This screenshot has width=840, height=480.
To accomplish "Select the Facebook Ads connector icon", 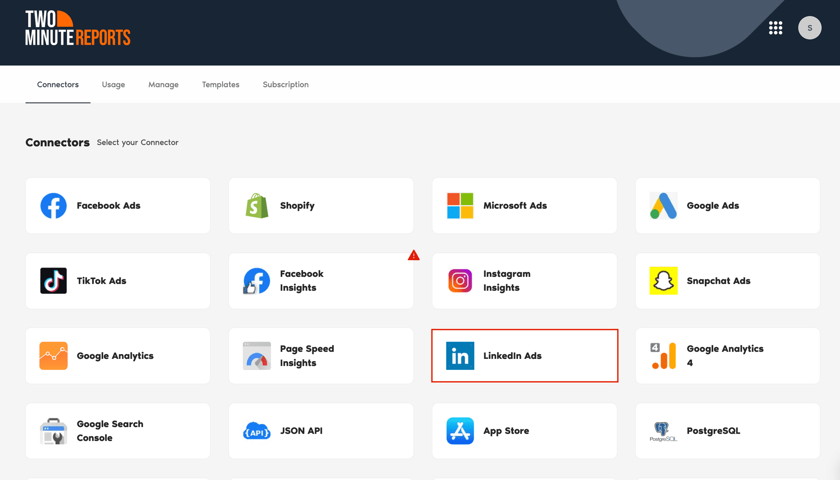I will coord(53,205).
